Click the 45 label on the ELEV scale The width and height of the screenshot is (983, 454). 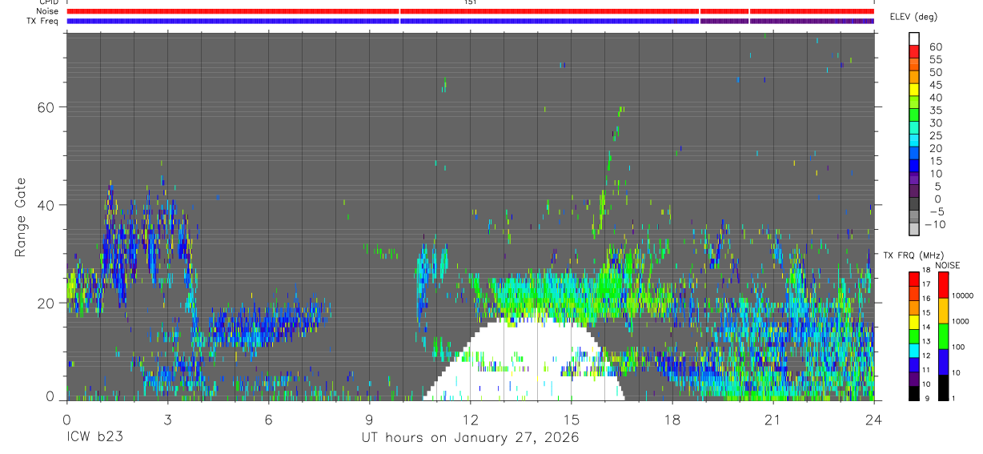pyautogui.click(x=934, y=85)
